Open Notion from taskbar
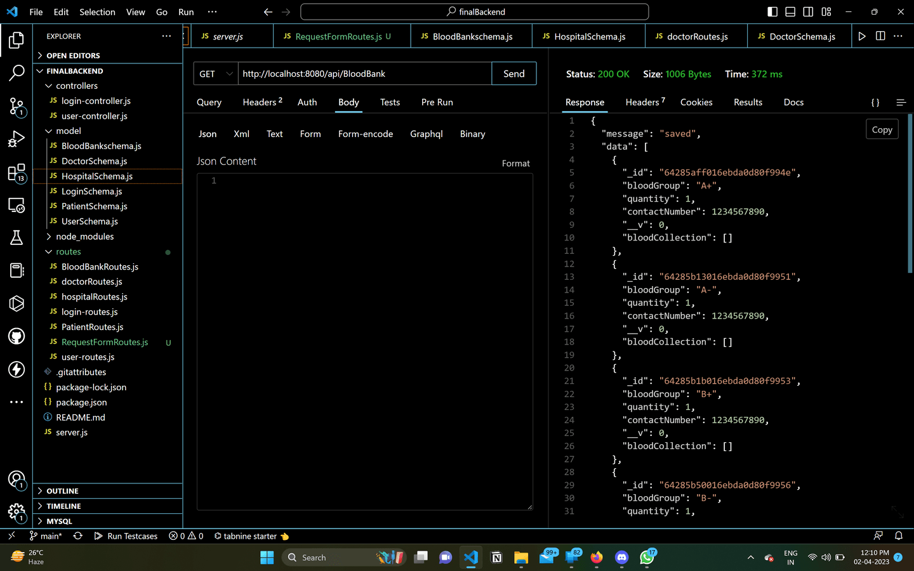 coord(496,558)
